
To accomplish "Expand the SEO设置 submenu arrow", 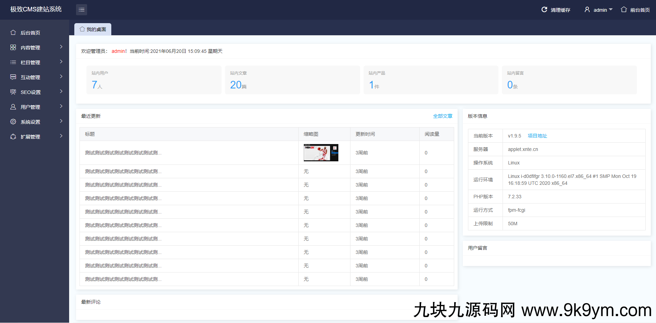I will click(61, 92).
